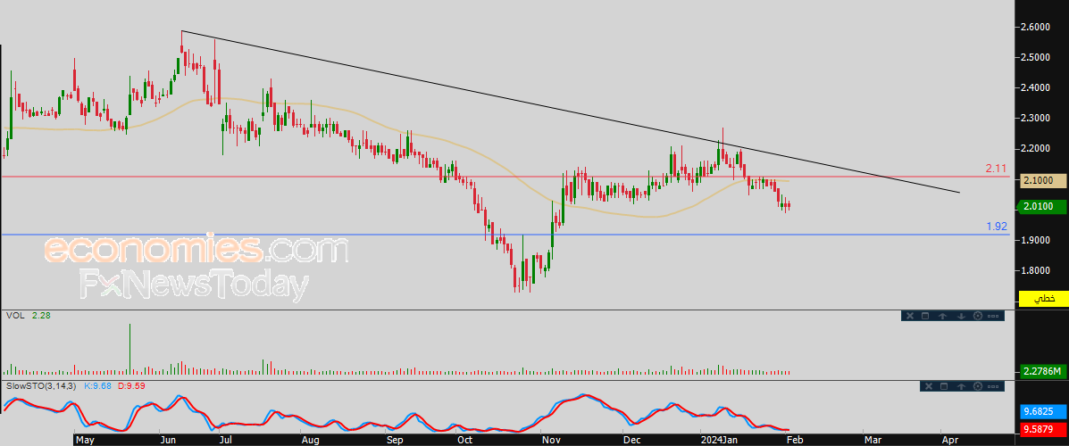Image resolution: width=1069 pixels, height=446 pixels.
Task: Select the red 2.11 resistance level label
Action: 997,169
